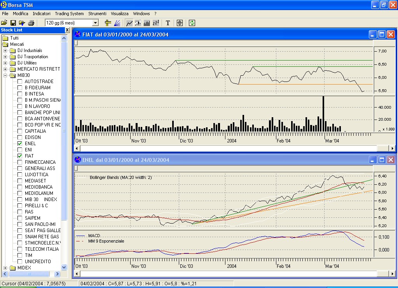Screen dimensions: 398x288
Task: Switch to histogram bar chart view
Action: [x=147, y=23]
